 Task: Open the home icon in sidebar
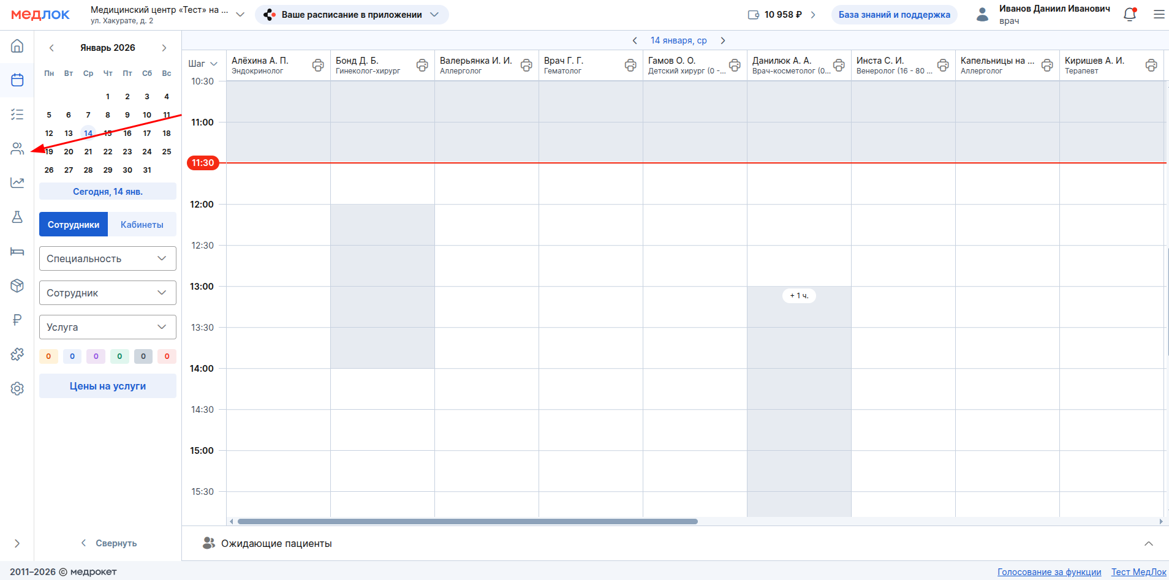[x=17, y=46]
